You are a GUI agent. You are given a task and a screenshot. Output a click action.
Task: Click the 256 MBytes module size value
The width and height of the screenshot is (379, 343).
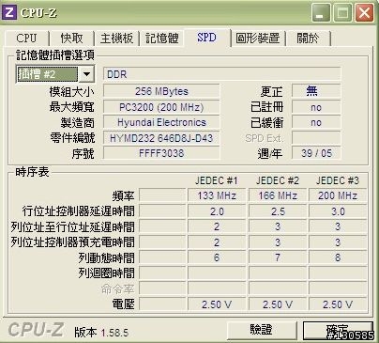click(161, 91)
